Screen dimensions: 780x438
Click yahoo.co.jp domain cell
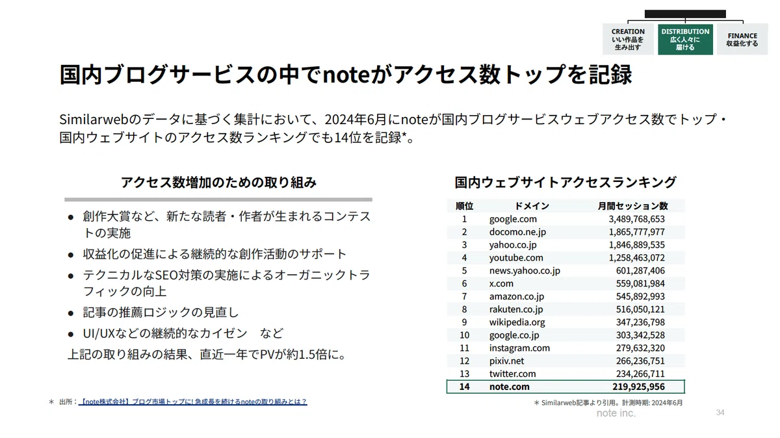[x=513, y=245]
